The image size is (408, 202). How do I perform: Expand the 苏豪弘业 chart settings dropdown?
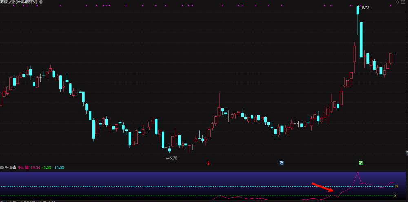[41, 2]
